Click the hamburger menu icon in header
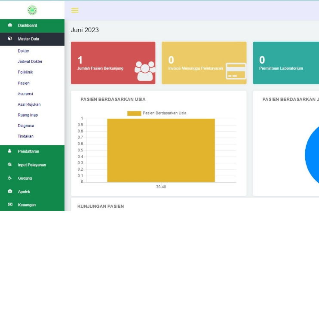 [75, 10]
